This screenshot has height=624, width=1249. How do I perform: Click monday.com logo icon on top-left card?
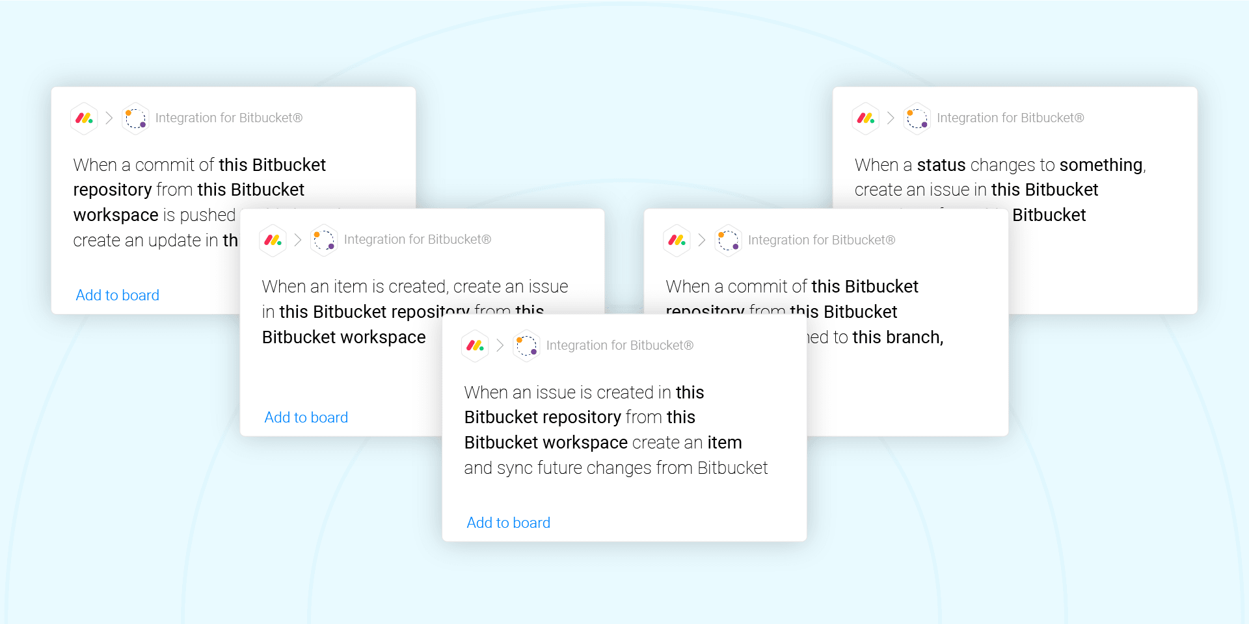[84, 118]
